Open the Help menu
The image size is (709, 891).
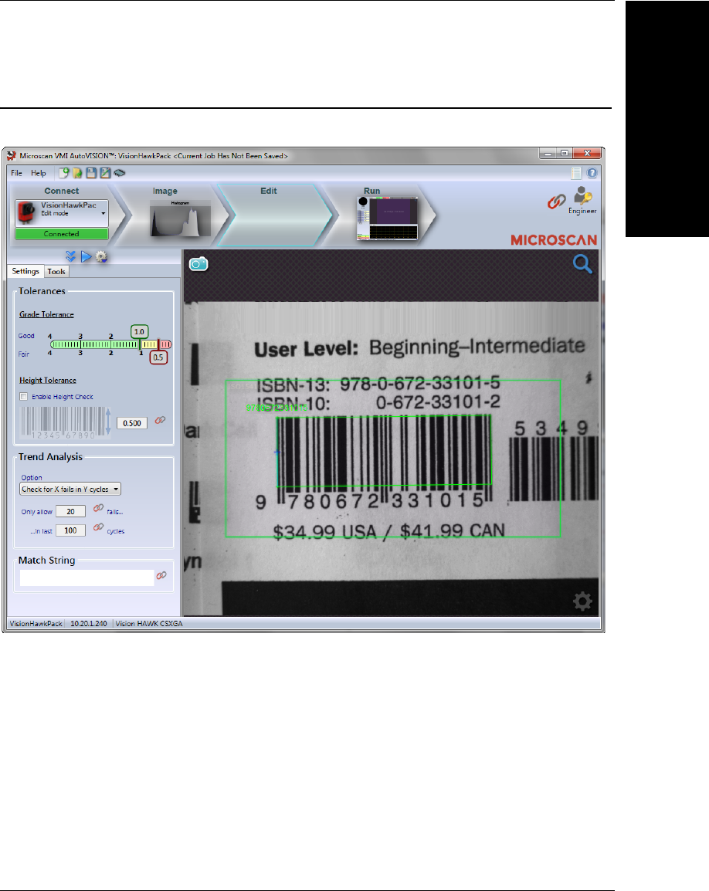pos(39,173)
